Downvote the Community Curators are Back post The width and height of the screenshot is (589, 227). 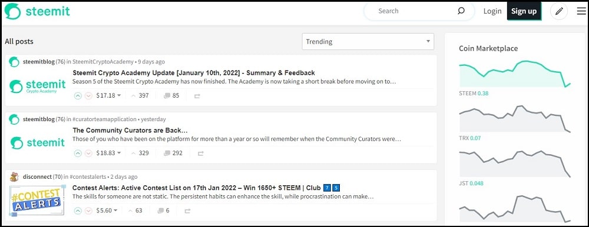tap(89, 153)
